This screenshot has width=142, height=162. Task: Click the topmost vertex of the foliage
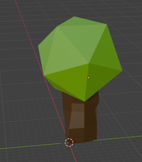74,17
